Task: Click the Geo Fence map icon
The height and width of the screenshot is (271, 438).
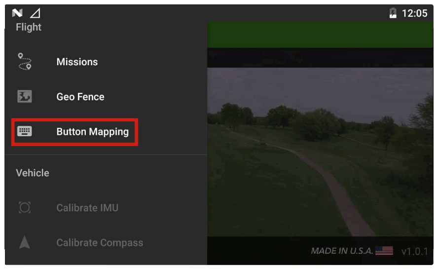Action: tap(25, 96)
